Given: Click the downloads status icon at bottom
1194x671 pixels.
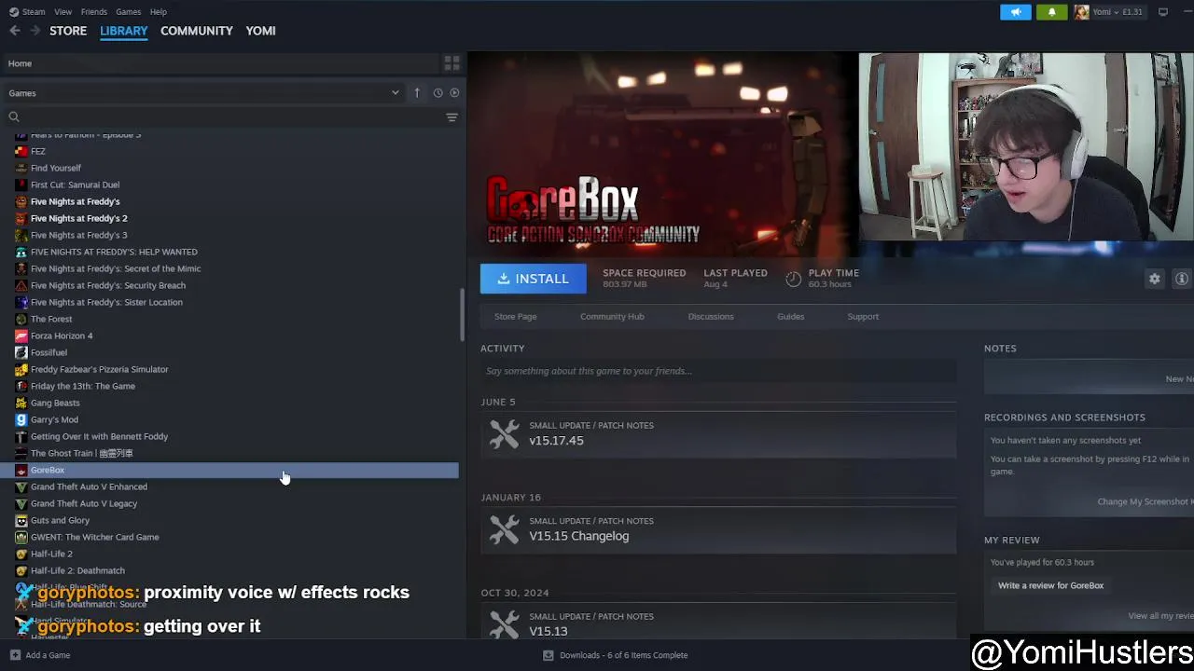Looking at the screenshot, I should click(548, 655).
